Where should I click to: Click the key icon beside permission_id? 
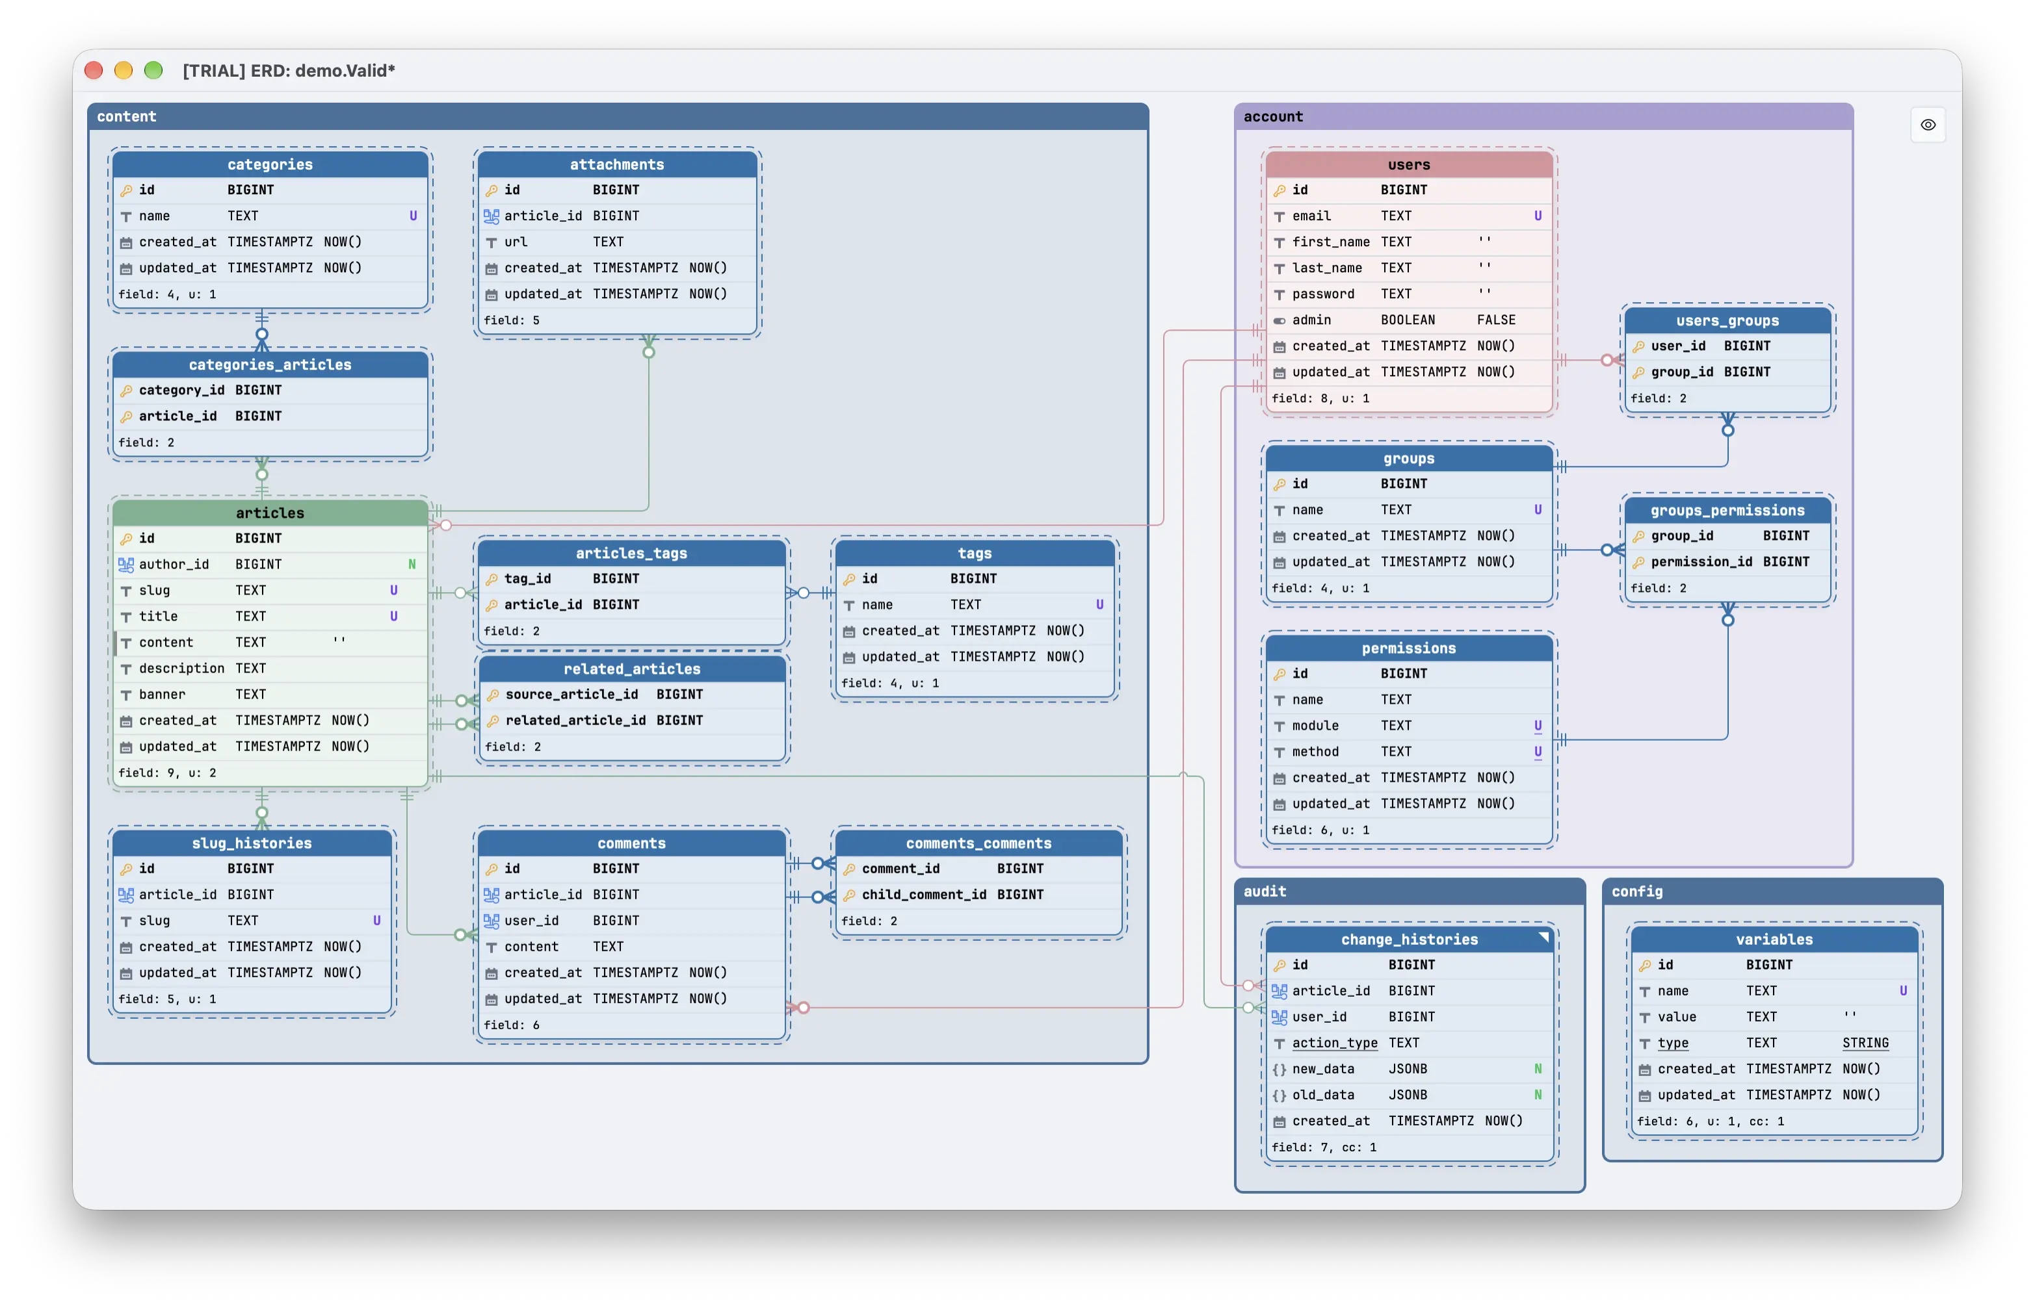[x=1638, y=562]
